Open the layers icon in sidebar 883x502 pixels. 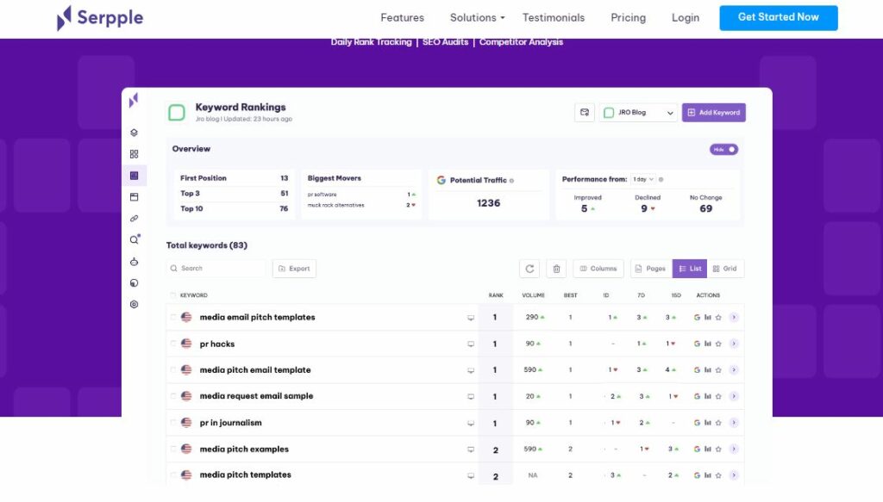(x=134, y=133)
